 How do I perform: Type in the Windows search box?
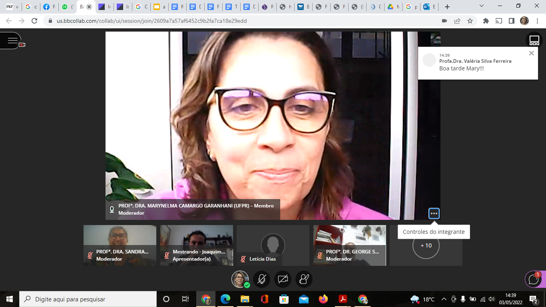click(88, 299)
